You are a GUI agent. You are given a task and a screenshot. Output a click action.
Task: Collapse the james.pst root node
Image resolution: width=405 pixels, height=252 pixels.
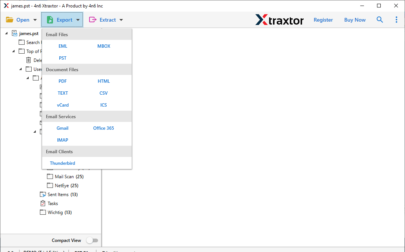pos(7,34)
